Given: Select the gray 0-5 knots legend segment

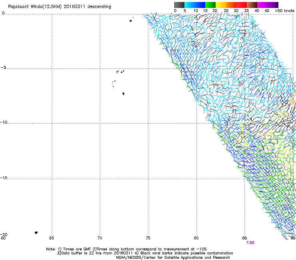Looking at the screenshot, I should pos(179,5).
